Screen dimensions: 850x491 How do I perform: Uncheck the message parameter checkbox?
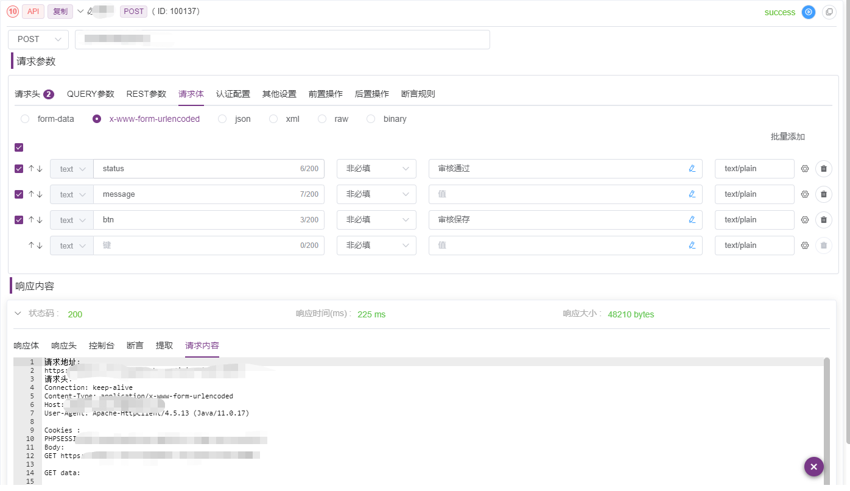(19, 194)
